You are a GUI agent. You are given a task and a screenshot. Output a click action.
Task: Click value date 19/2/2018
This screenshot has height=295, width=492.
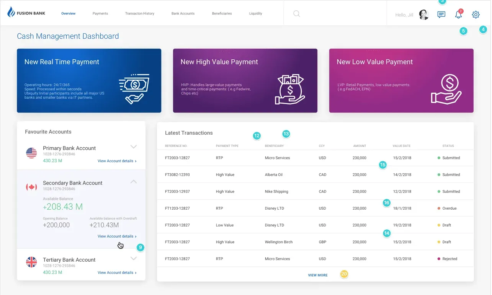(402, 225)
